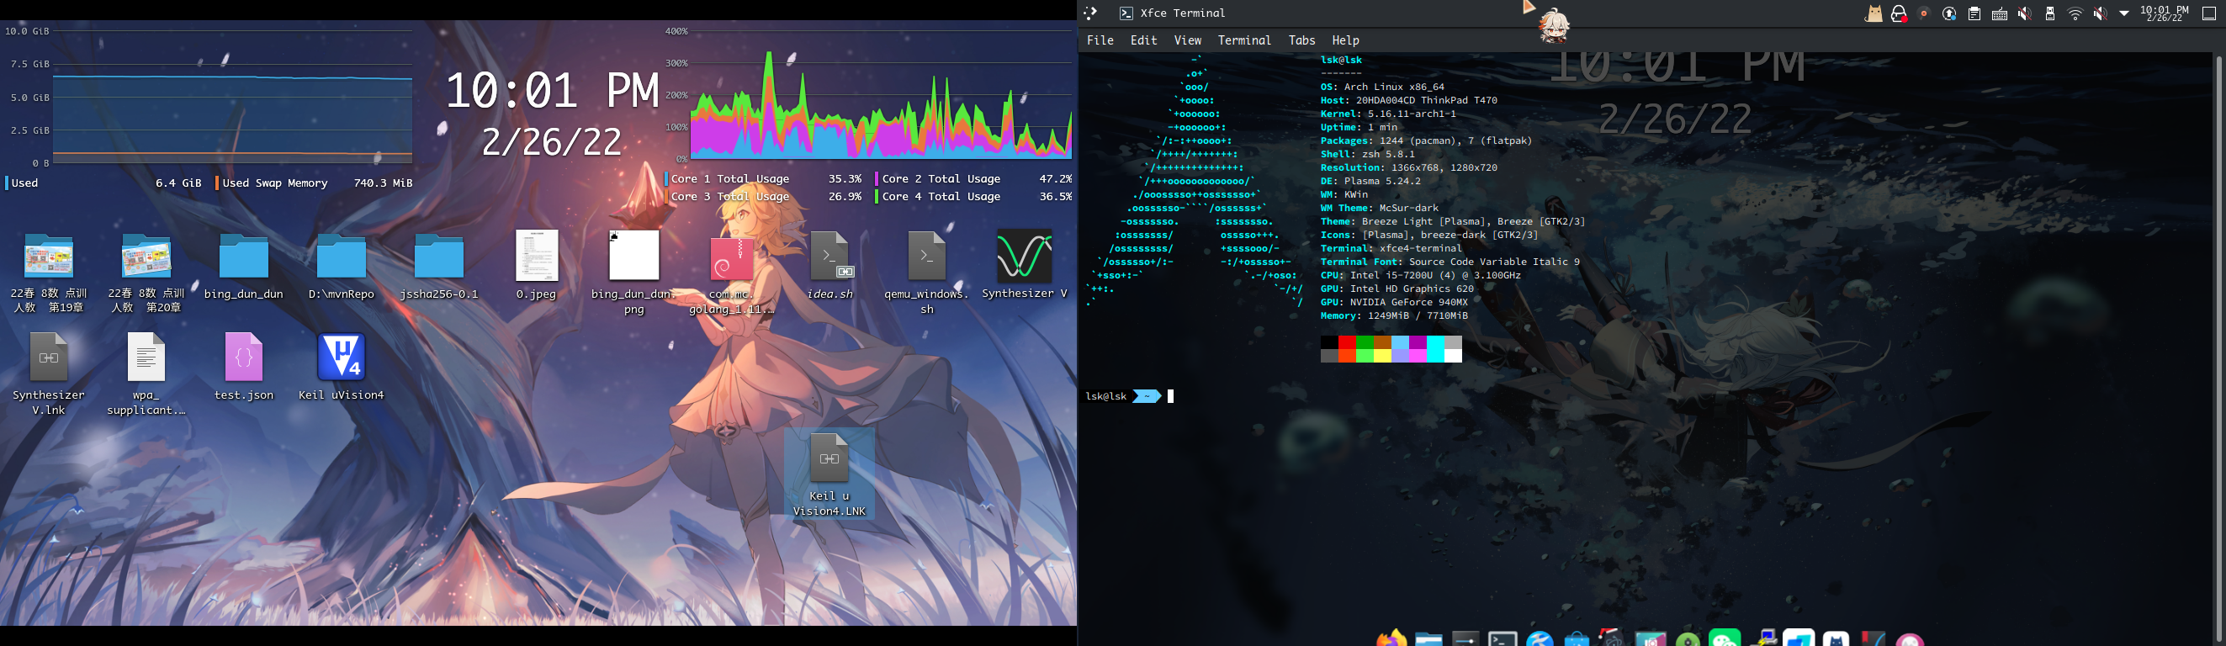Open the View menu in Xfce Terminal

pyautogui.click(x=1187, y=40)
